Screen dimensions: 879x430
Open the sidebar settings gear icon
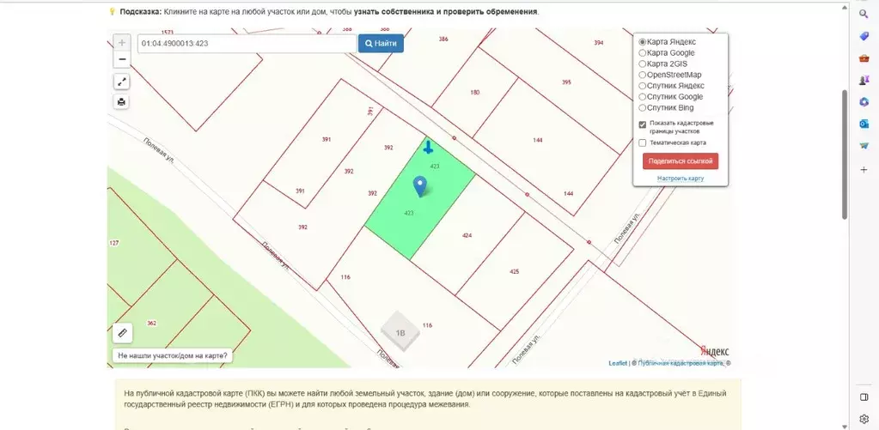(x=864, y=420)
